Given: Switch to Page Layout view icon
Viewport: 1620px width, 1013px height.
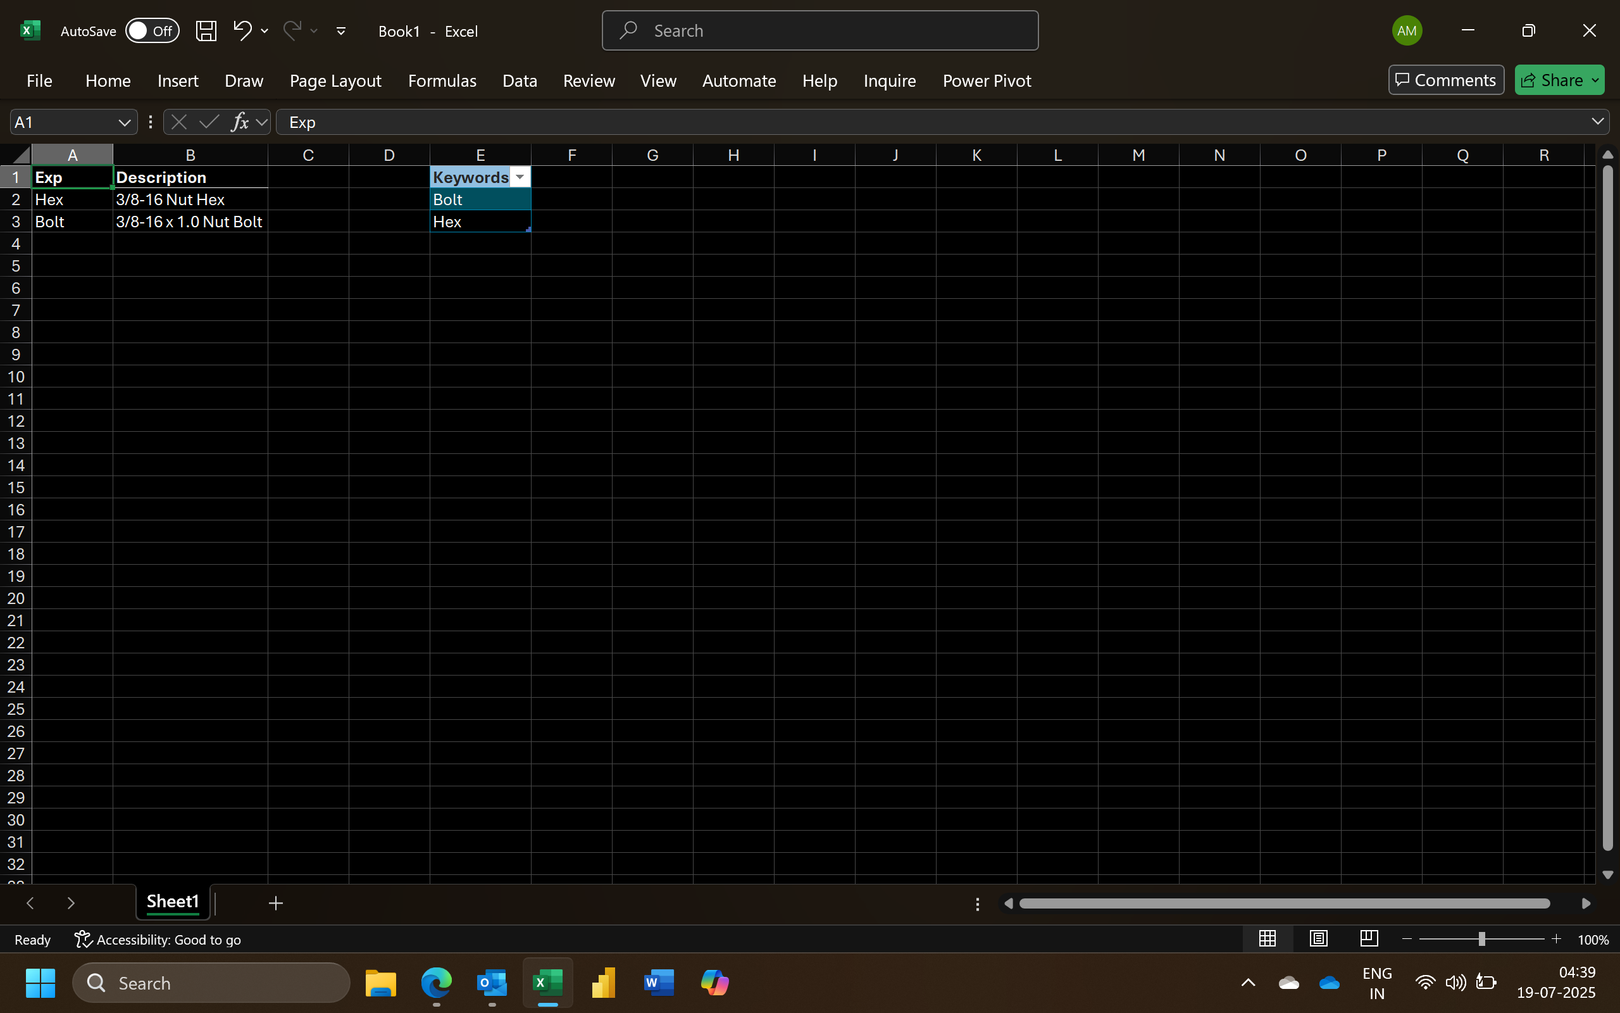Looking at the screenshot, I should tap(1318, 939).
